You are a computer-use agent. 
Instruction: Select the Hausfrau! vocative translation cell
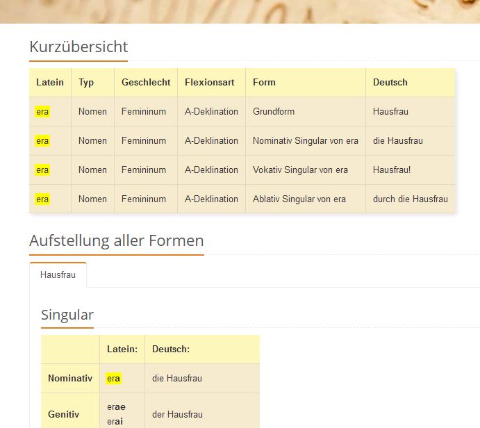coord(392,170)
